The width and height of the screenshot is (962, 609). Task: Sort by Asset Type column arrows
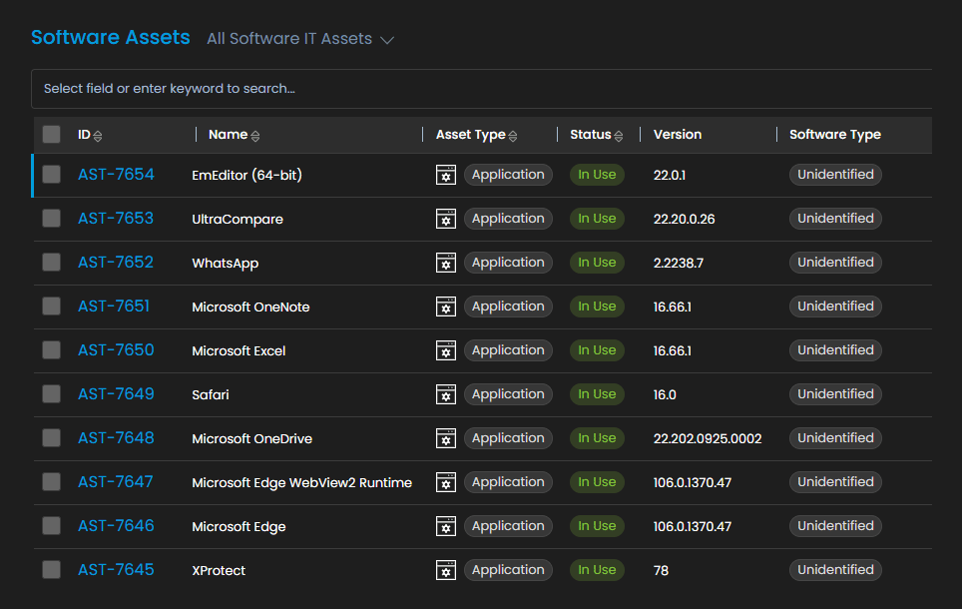(x=513, y=136)
